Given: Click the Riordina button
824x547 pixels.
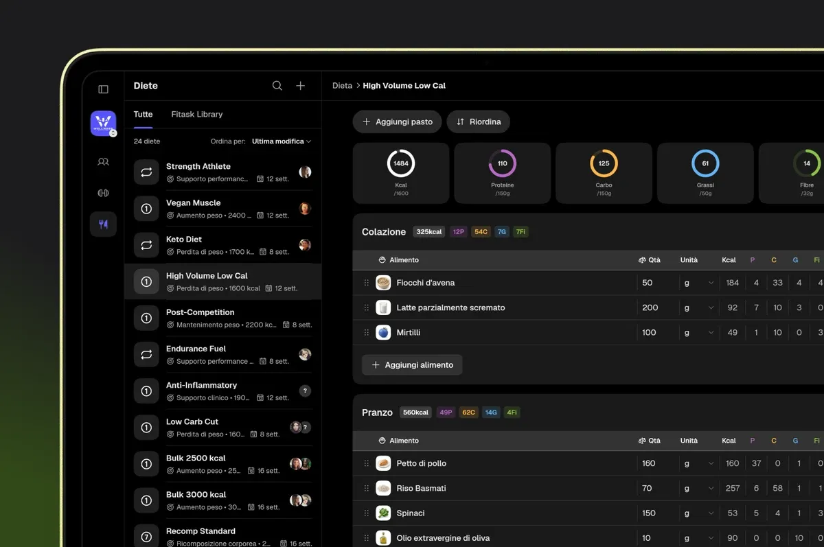Looking at the screenshot, I should (479, 121).
